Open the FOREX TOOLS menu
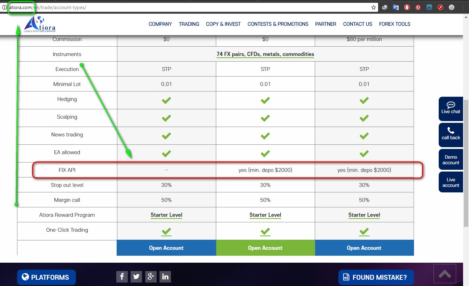Screen dimensions: 469x286 click(394, 24)
